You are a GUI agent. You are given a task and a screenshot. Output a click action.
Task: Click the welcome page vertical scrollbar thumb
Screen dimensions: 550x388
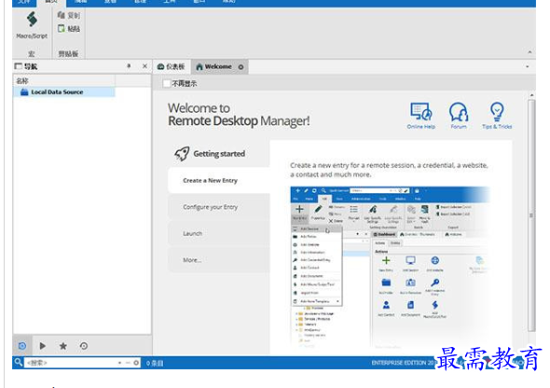[x=531, y=215]
